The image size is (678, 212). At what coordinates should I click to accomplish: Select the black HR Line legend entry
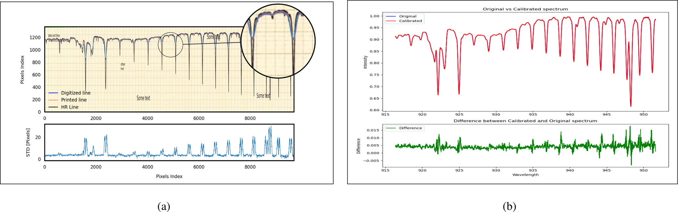[x=70, y=107]
